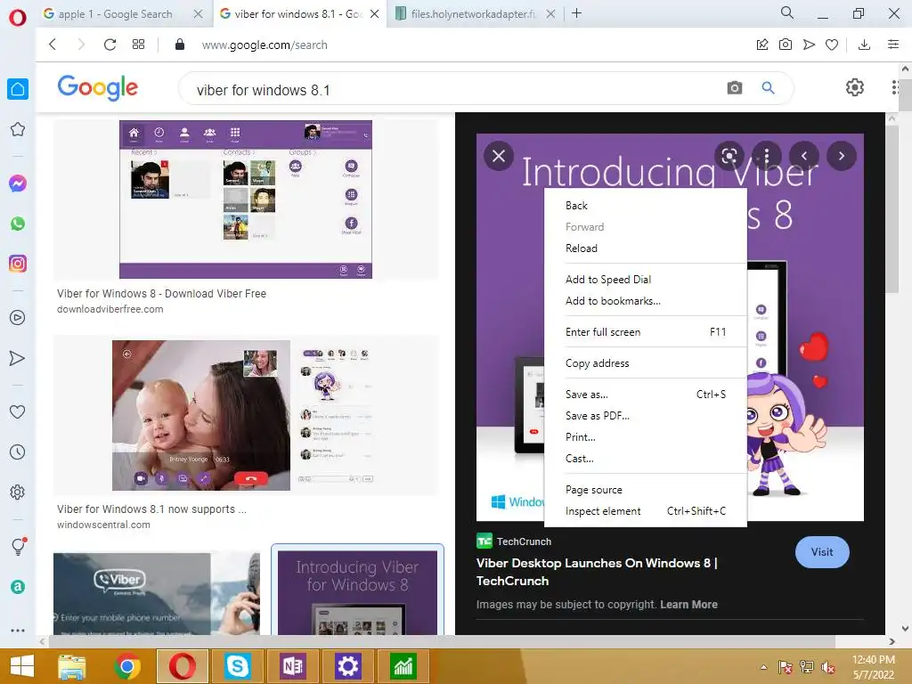Take a snapshot with the camera icon
This screenshot has height=684, width=912.
click(x=786, y=45)
